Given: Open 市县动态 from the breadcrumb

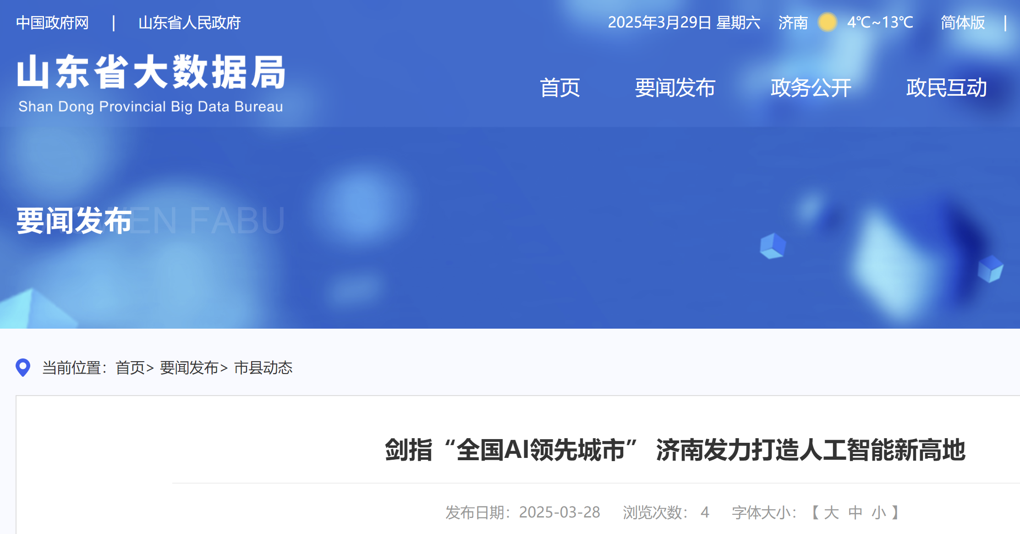Looking at the screenshot, I should (263, 368).
